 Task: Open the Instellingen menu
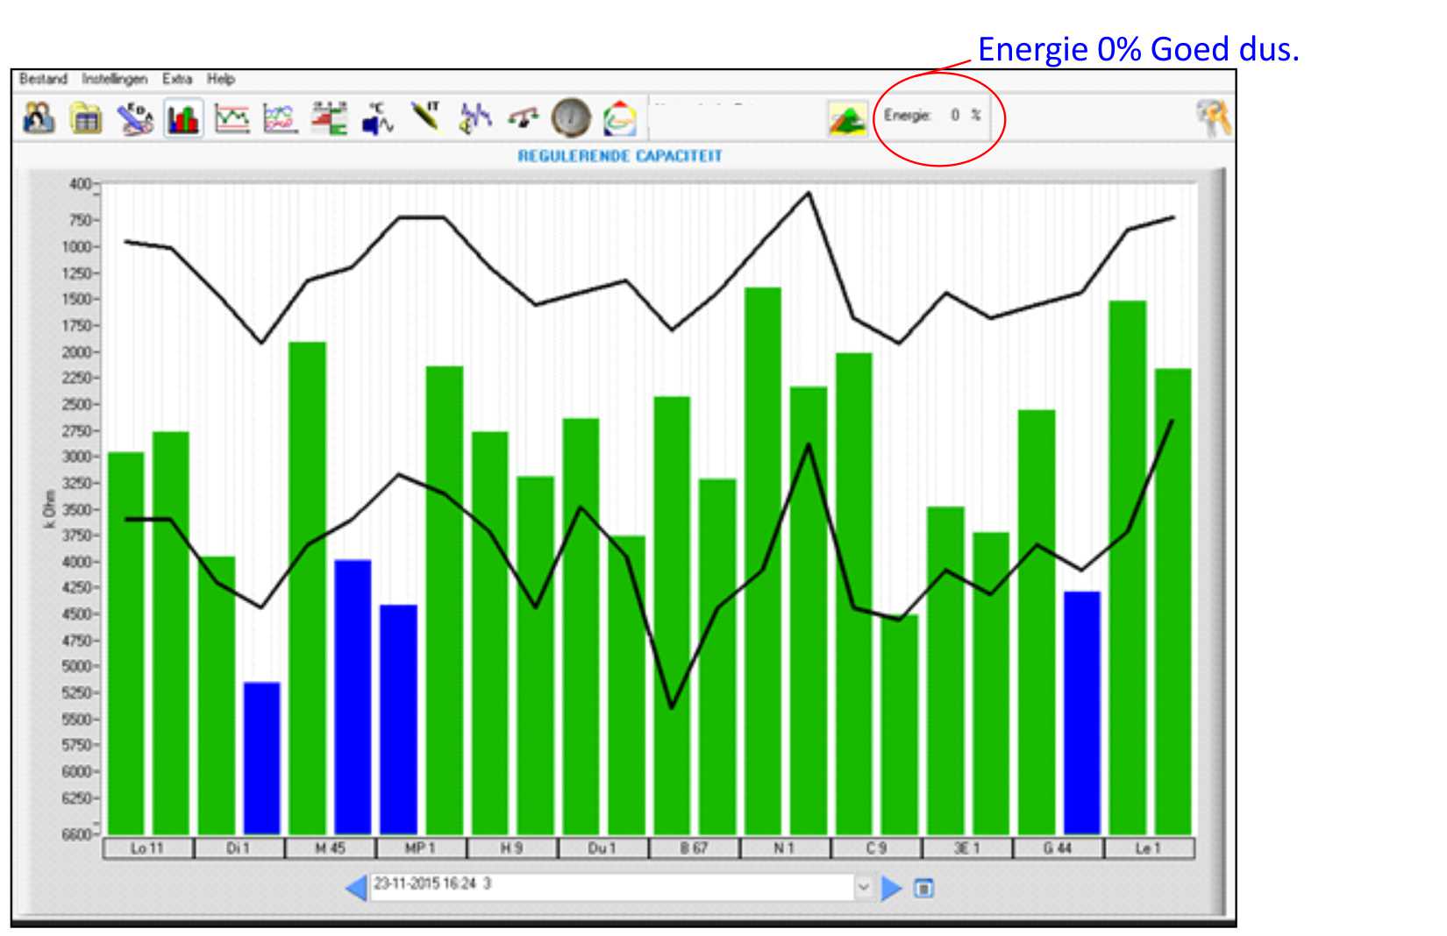pos(114,79)
